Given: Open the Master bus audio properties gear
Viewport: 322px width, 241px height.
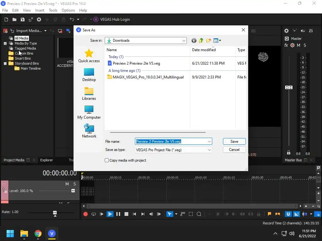Looking at the screenshot, I should pos(286,31).
